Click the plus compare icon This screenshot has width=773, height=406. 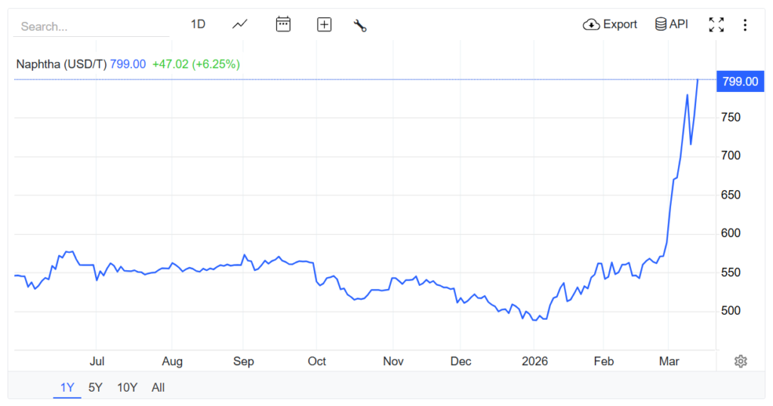(324, 25)
